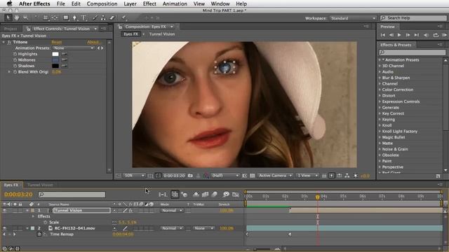Click the Motion Blur timeline icon
Image resolution: width=449 pixels, height=252 pixels.
(215, 195)
